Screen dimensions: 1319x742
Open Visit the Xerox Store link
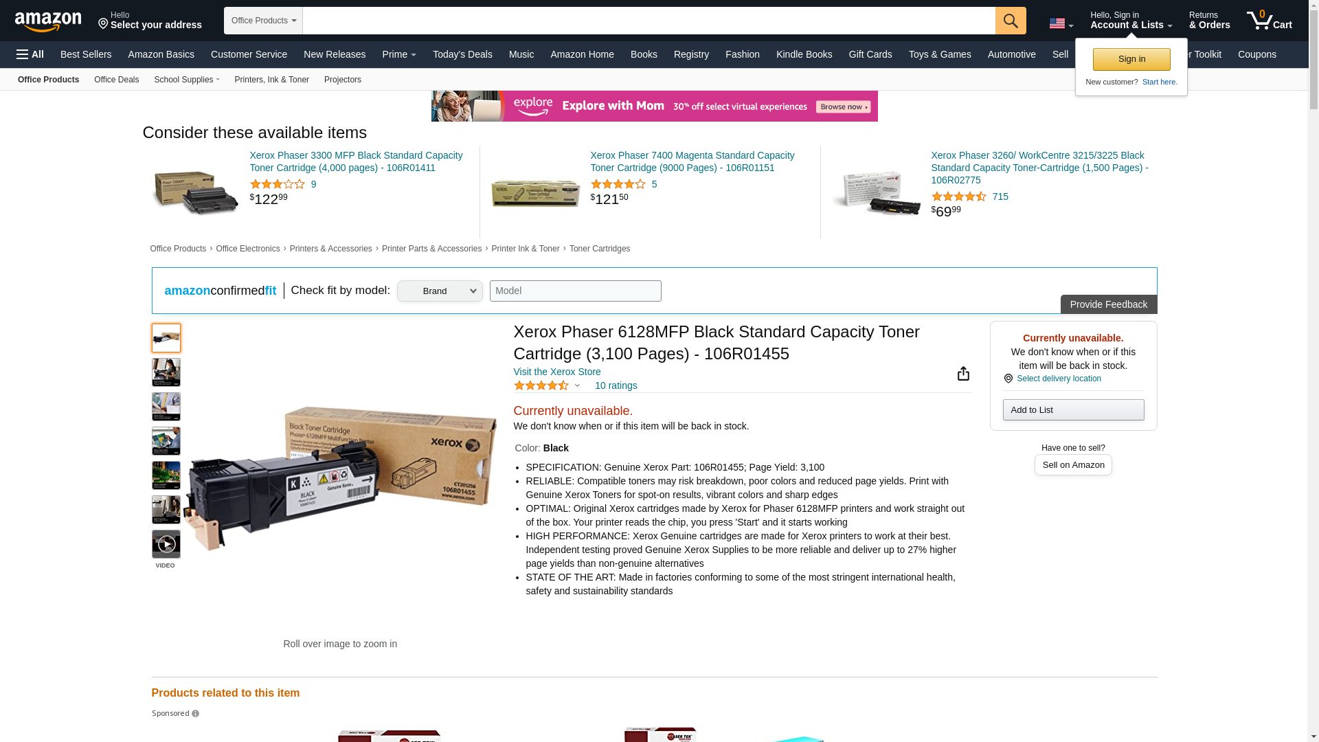(557, 372)
